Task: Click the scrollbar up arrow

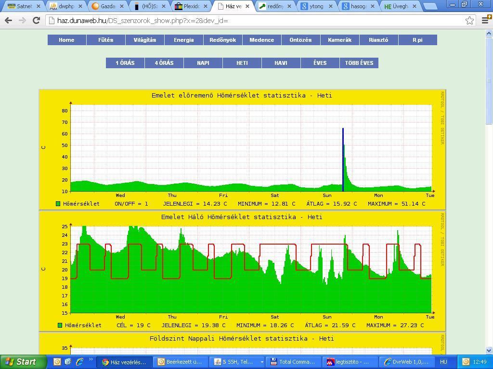Action: (489, 33)
